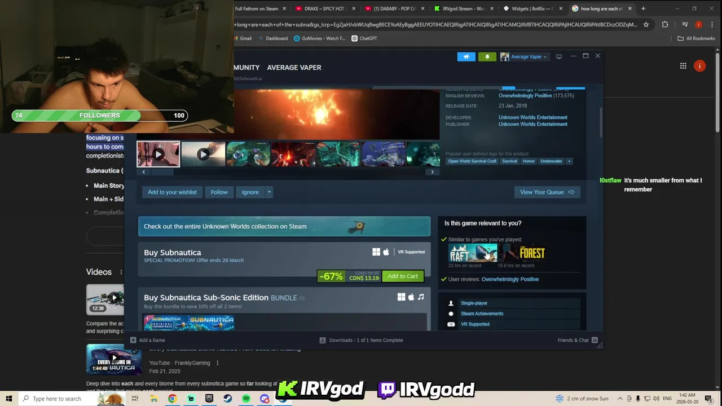
Task: Open the Chrome three-dot menu
Action: [711, 24]
